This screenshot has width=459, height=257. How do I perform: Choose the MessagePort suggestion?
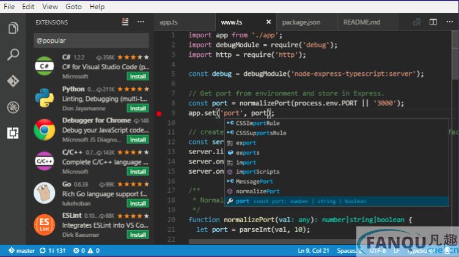click(336, 182)
